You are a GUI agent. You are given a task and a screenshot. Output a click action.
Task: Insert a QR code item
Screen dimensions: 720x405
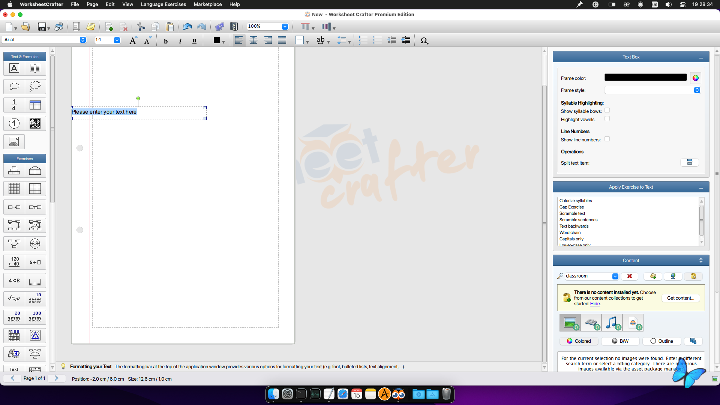(35, 123)
